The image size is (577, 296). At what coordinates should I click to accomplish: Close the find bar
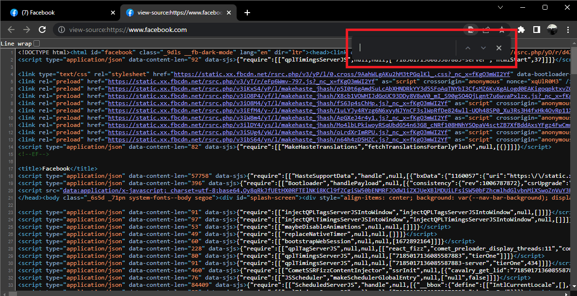(x=499, y=48)
